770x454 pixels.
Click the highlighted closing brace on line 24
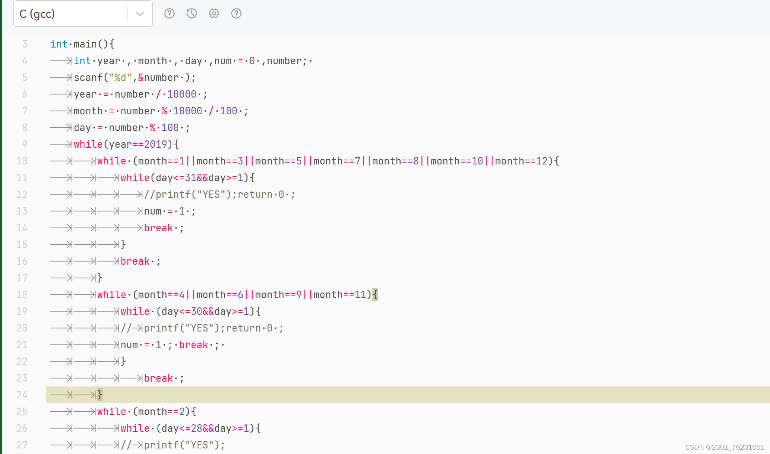coord(100,395)
